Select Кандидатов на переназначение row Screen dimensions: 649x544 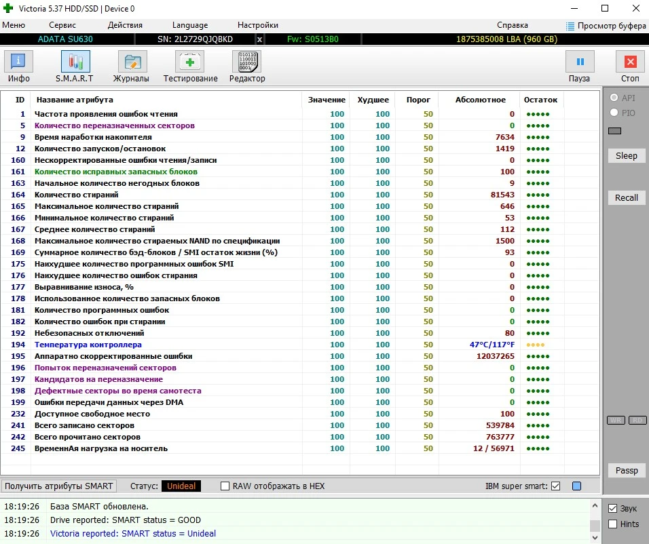point(299,379)
